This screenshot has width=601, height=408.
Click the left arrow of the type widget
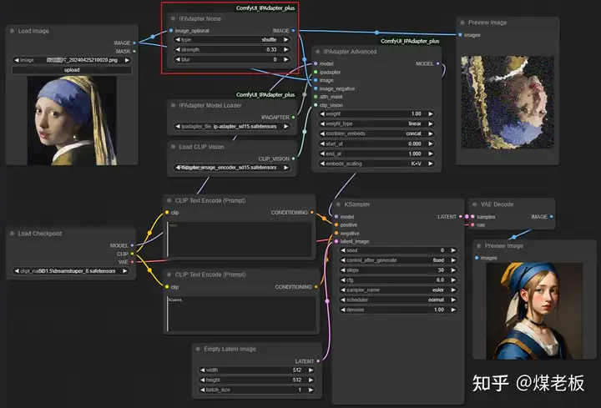click(178, 39)
